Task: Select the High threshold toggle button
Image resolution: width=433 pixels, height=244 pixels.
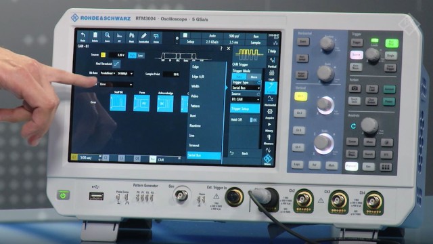Action: coord(133,56)
